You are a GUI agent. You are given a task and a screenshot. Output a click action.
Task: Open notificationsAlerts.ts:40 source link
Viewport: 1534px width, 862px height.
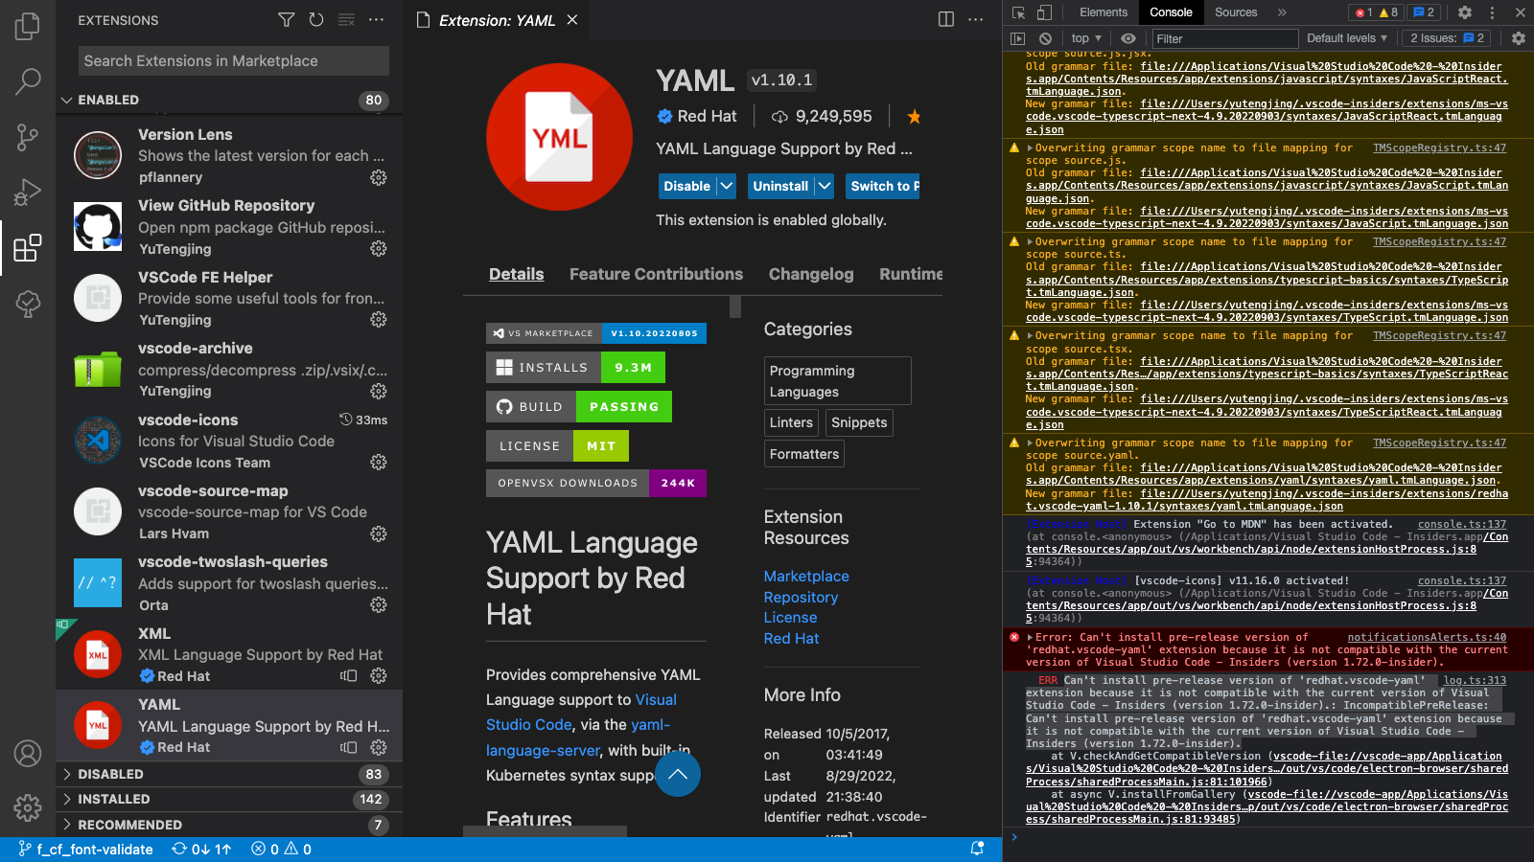[1427, 637]
